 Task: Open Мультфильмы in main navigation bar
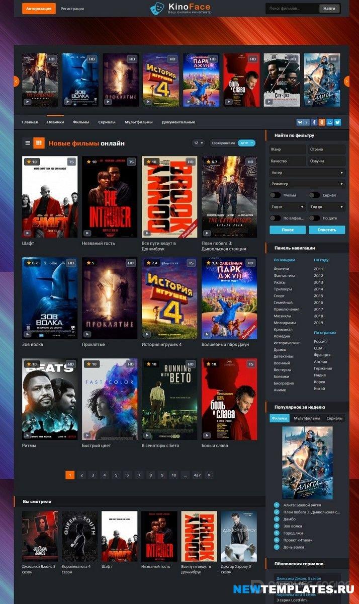[x=139, y=122]
